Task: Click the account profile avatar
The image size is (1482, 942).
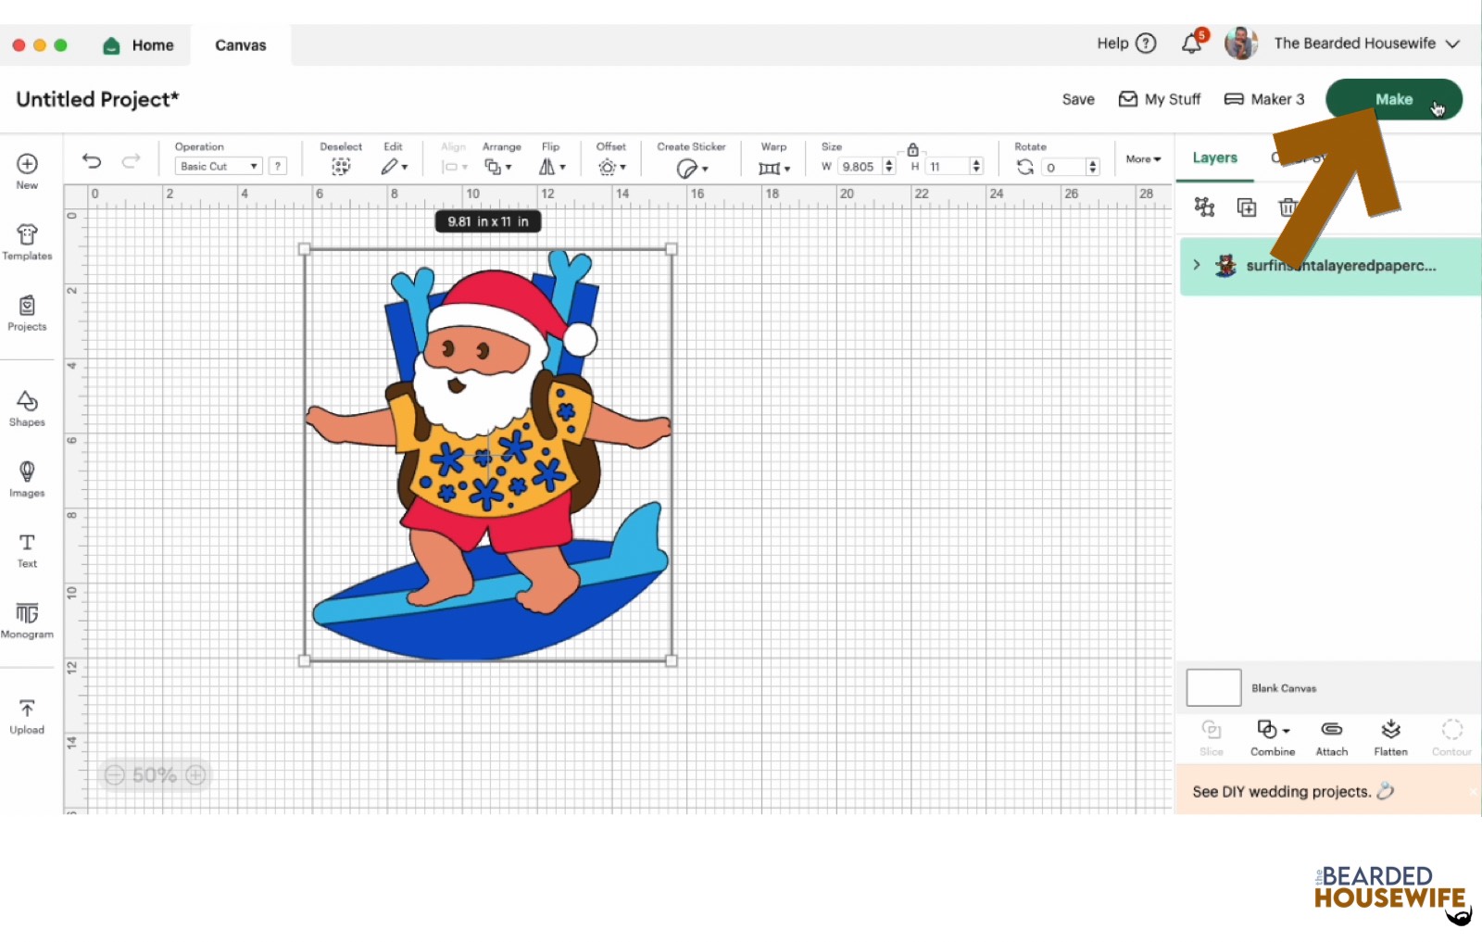Action: [1241, 44]
